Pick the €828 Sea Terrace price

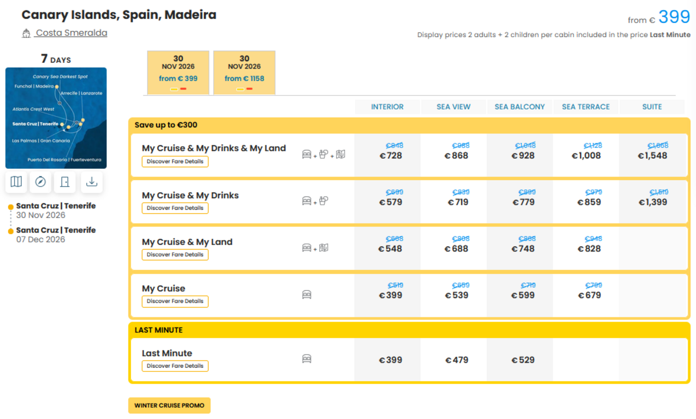click(589, 249)
